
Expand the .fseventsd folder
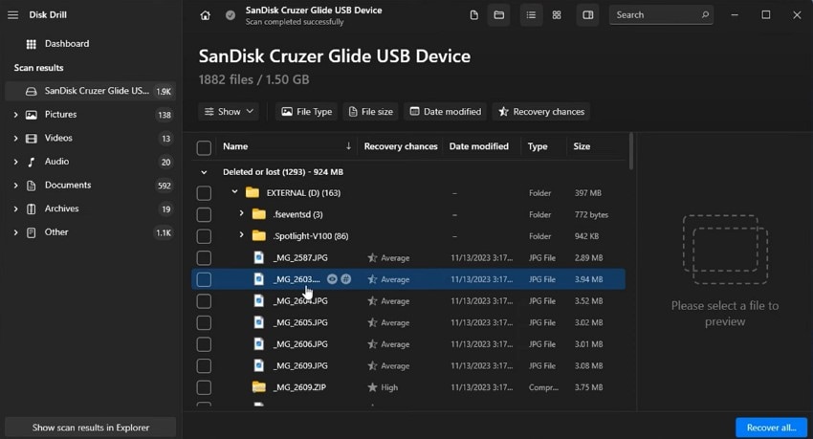pos(241,213)
